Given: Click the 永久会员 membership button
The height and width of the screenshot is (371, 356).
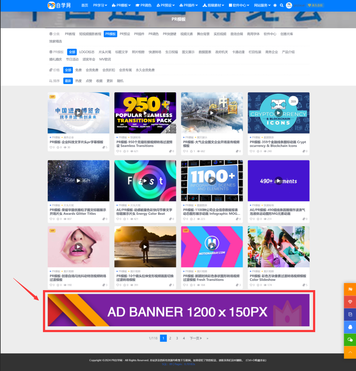Looking at the screenshot, I should coord(315,5).
